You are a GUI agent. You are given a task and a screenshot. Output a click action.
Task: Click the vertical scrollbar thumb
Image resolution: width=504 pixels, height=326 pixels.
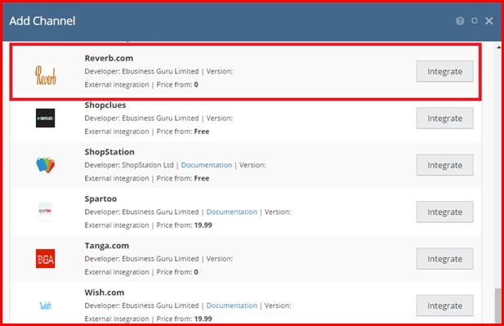tap(498, 305)
